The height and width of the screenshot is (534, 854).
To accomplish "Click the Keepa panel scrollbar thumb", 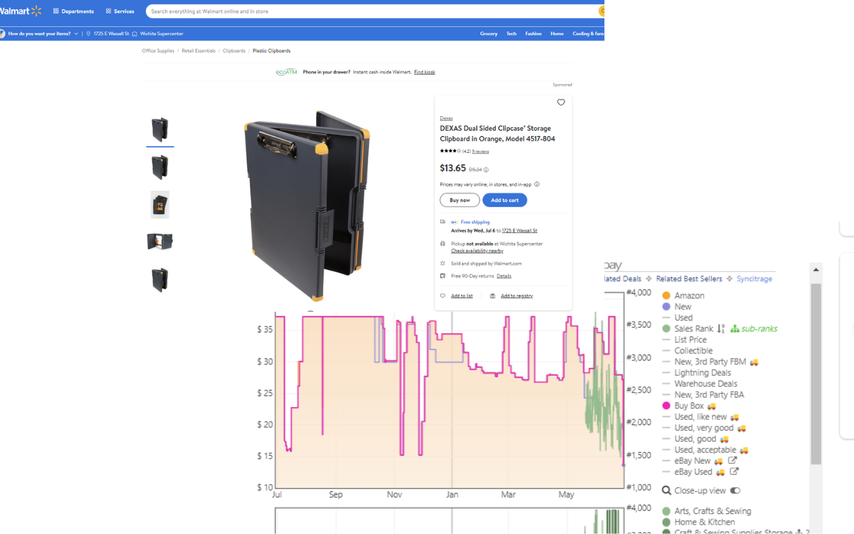I will pyautogui.click(x=816, y=374).
